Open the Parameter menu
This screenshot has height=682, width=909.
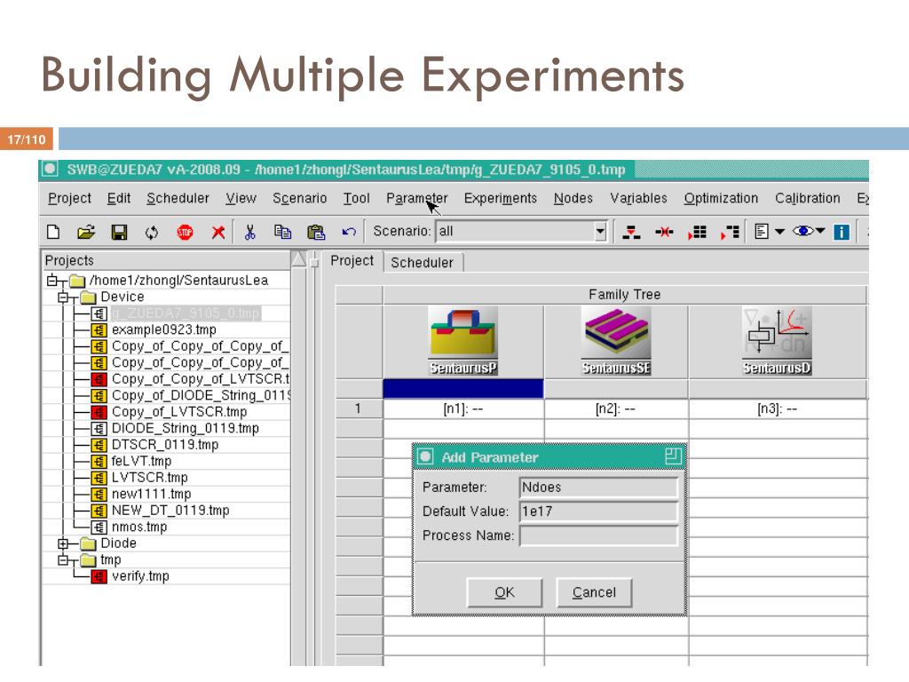(417, 198)
